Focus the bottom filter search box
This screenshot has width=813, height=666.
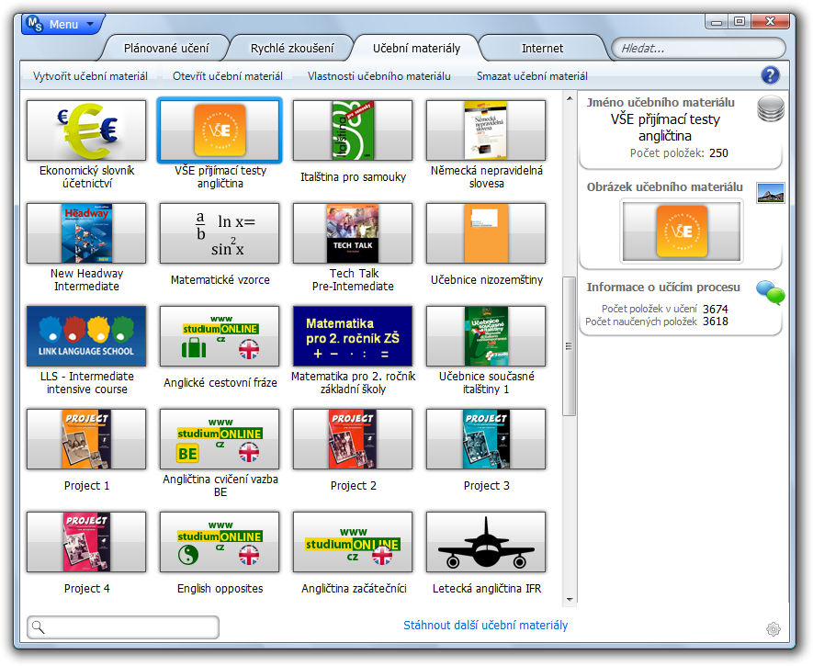click(123, 627)
